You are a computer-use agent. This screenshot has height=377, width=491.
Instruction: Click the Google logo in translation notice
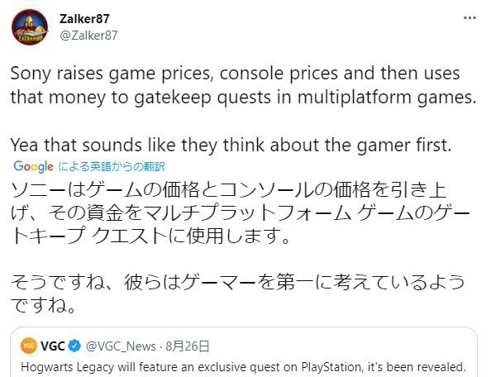tap(33, 166)
